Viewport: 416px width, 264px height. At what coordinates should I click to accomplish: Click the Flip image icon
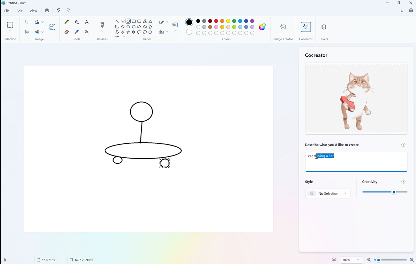pos(37,32)
